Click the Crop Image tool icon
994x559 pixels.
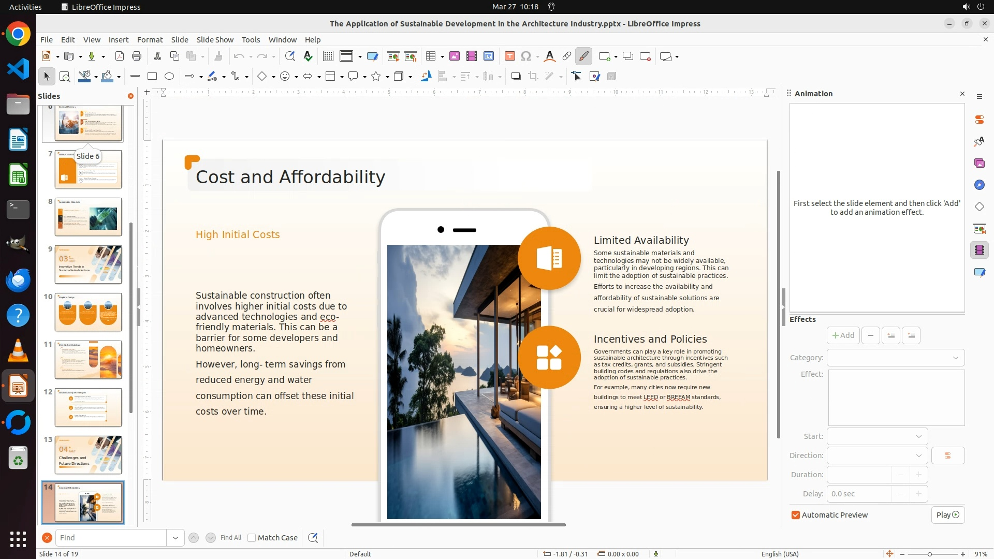(x=533, y=77)
